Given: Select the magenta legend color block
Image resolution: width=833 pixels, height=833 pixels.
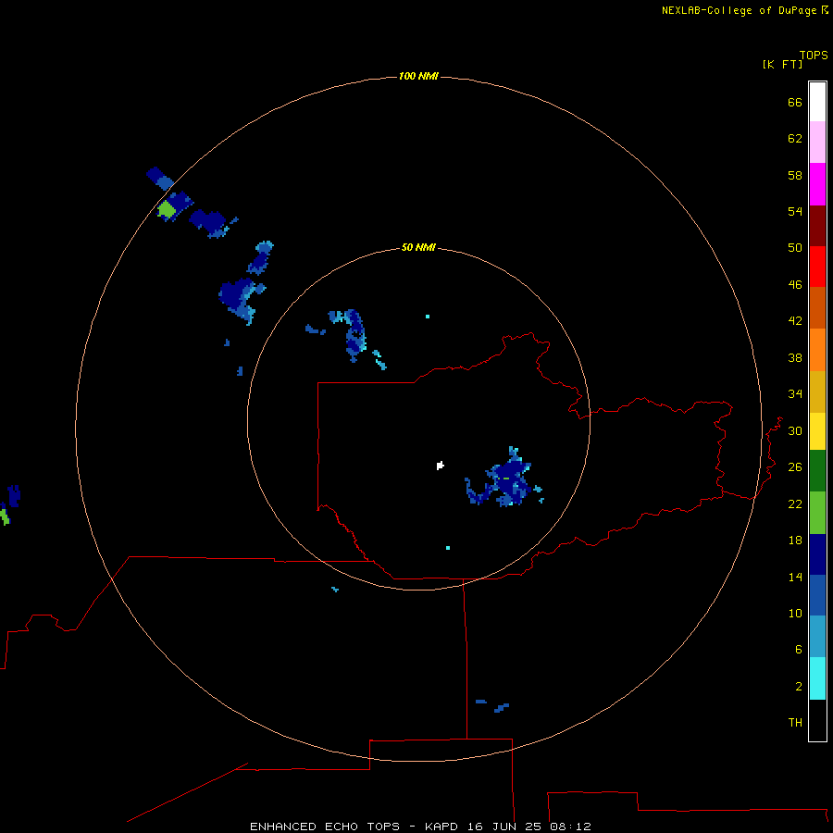Looking at the screenshot, I should [x=817, y=184].
